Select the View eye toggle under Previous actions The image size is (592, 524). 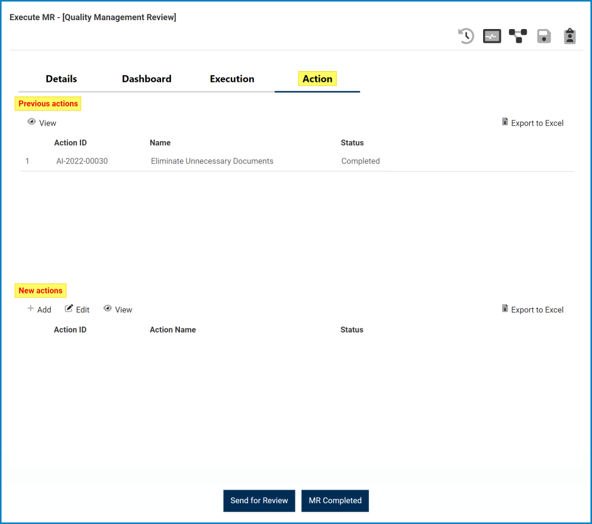click(x=31, y=121)
